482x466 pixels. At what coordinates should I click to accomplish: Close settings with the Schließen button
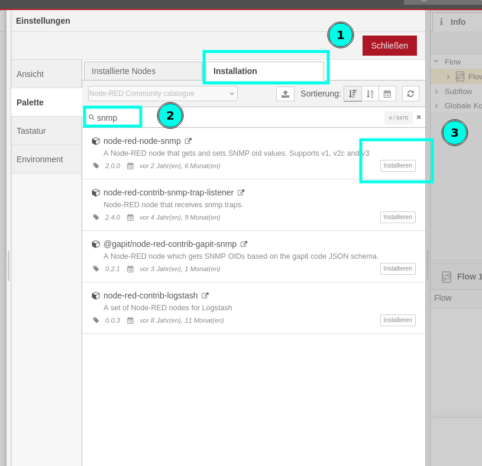390,46
